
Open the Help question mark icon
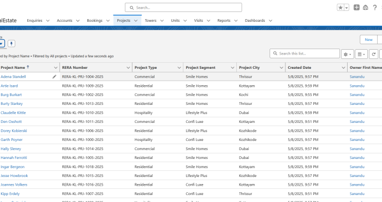[375, 8]
